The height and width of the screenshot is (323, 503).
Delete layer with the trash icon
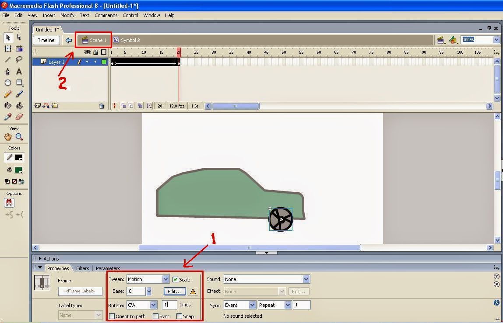[102, 106]
